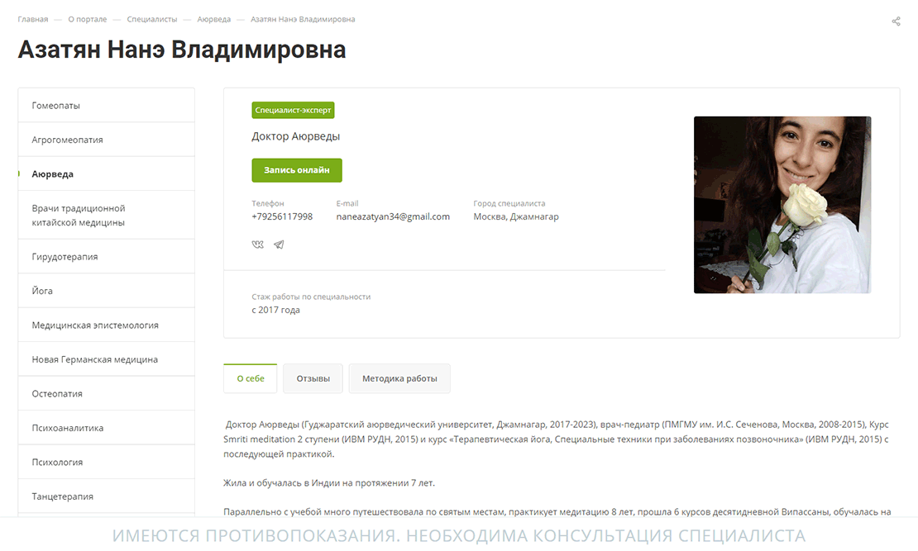Click the specialist's email address
The height and width of the screenshot is (551, 918).
click(x=393, y=216)
